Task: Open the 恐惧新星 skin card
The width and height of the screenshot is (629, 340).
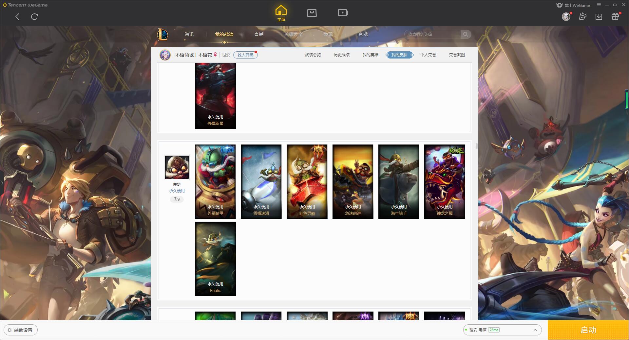Action: [x=215, y=96]
